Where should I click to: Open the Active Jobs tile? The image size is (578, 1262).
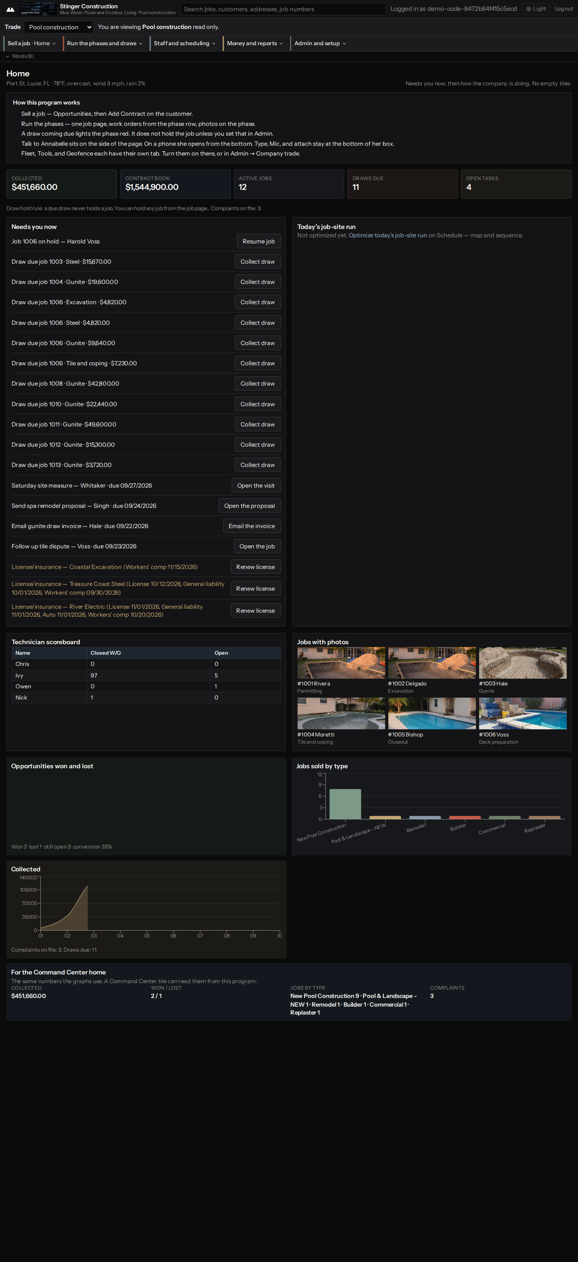(x=289, y=184)
